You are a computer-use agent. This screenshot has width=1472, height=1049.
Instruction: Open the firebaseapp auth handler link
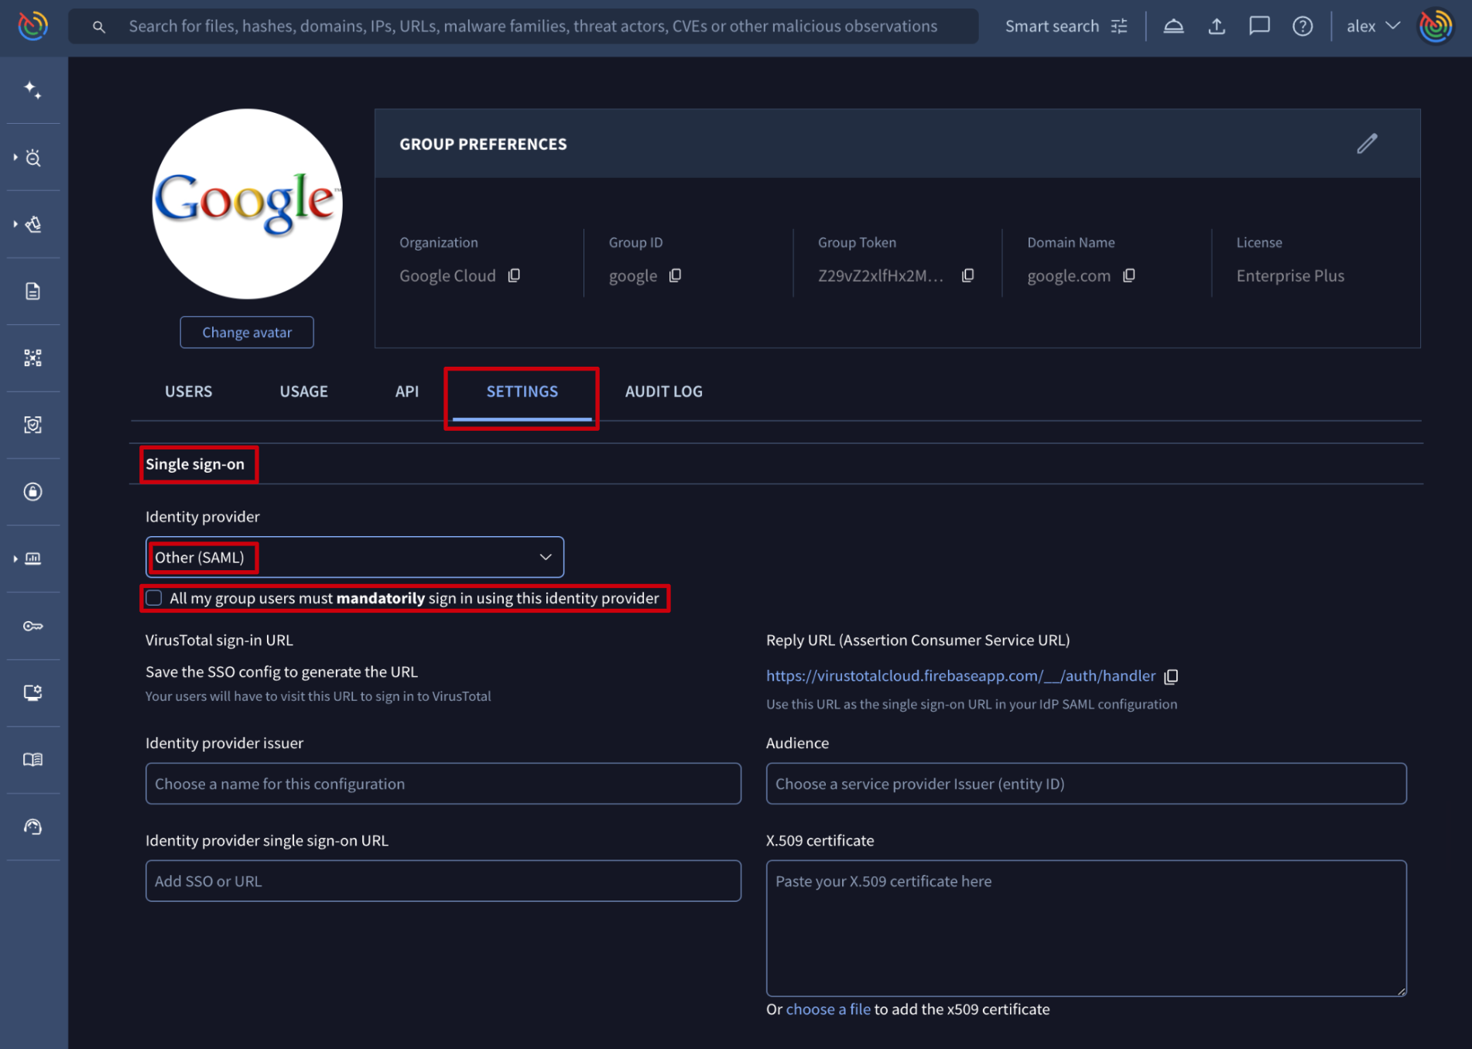coord(960,676)
